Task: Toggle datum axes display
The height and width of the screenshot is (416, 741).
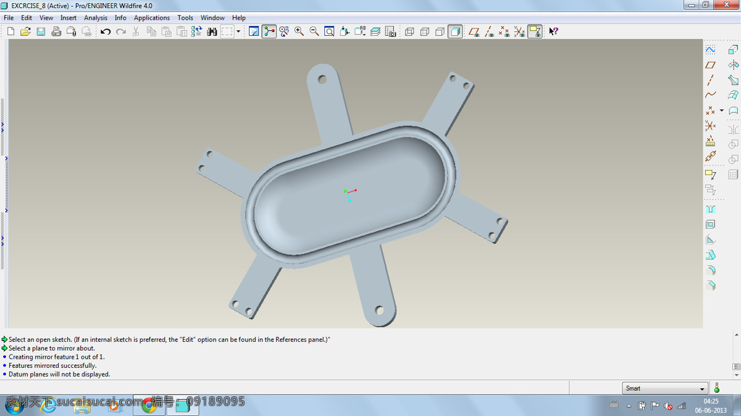Action: pos(489,31)
